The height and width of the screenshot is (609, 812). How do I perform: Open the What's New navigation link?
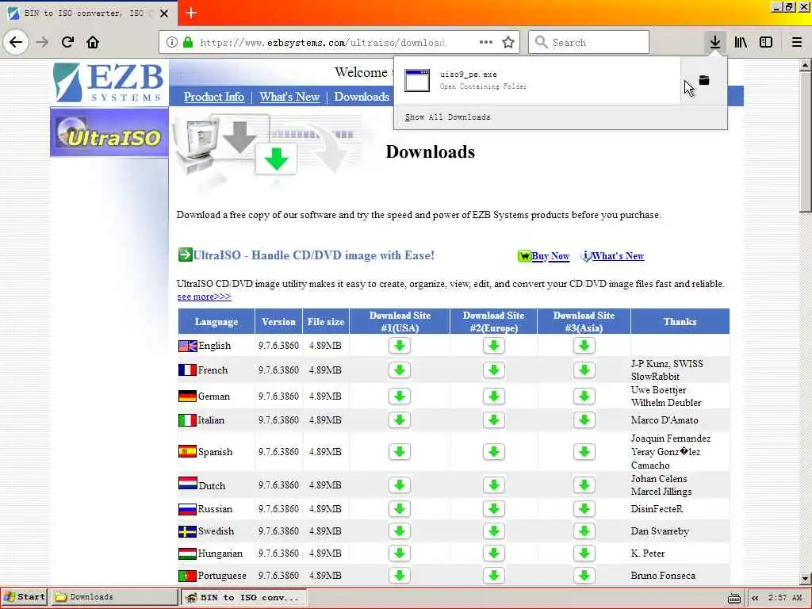(289, 97)
